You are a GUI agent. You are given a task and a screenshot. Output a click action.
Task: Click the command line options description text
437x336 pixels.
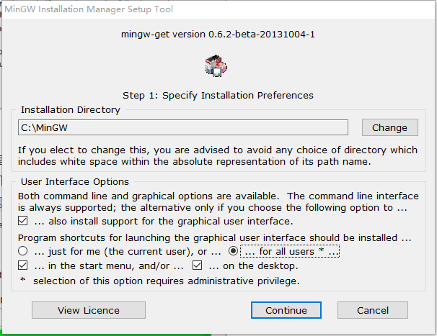(218, 202)
